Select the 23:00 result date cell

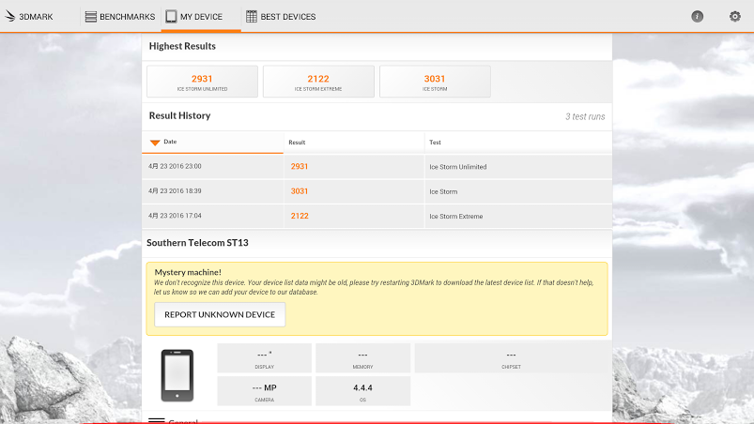(x=212, y=167)
